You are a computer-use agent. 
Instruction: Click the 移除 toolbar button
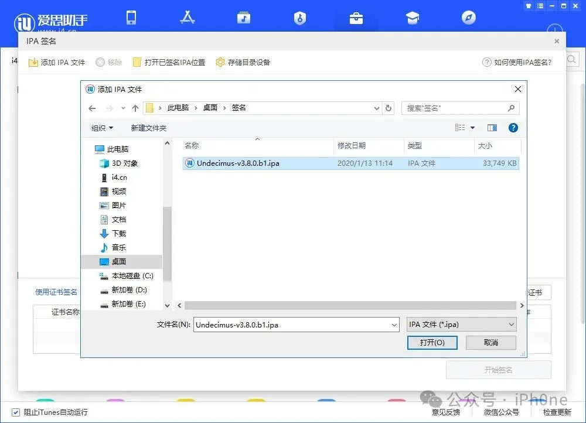point(109,63)
